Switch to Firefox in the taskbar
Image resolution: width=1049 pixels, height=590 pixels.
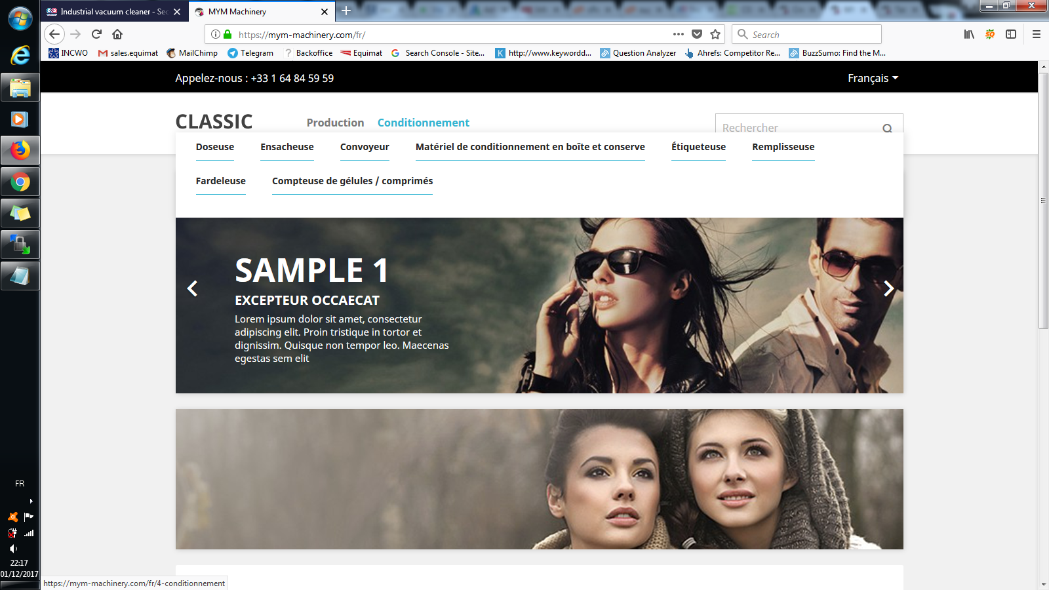pos(20,150)
